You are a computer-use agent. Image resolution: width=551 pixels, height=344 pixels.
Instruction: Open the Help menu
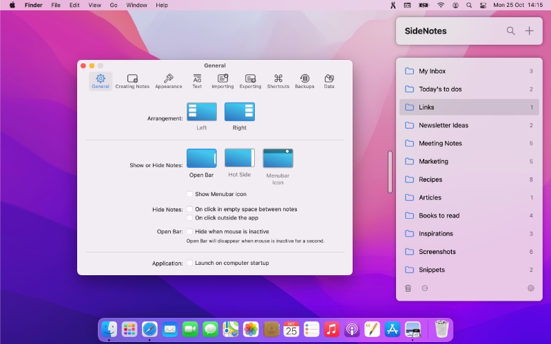click(162, 5)
